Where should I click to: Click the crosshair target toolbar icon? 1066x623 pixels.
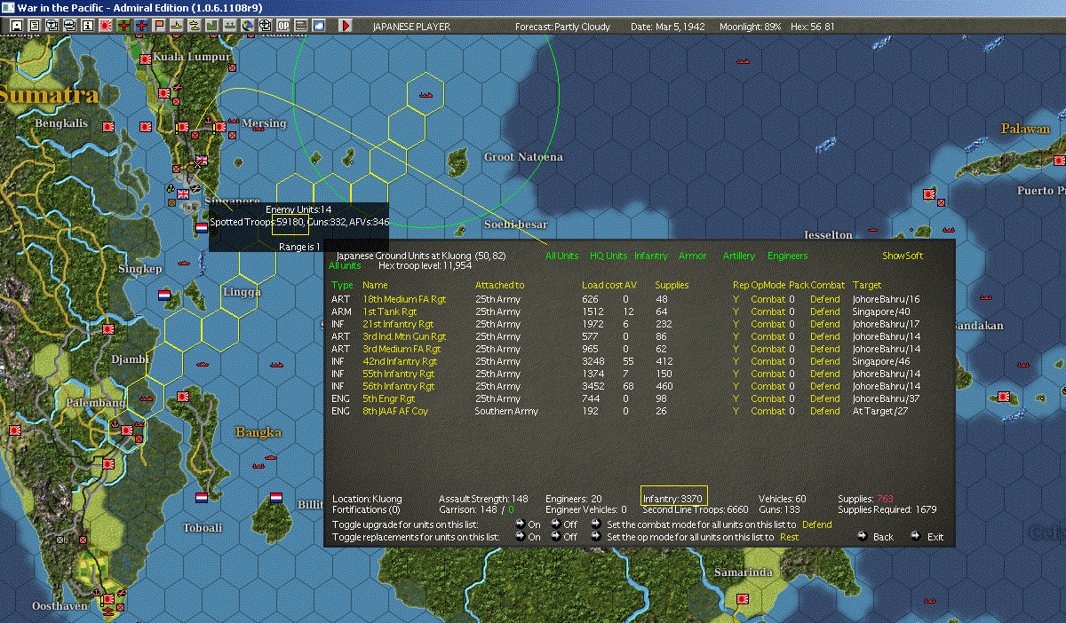[265, 26]
